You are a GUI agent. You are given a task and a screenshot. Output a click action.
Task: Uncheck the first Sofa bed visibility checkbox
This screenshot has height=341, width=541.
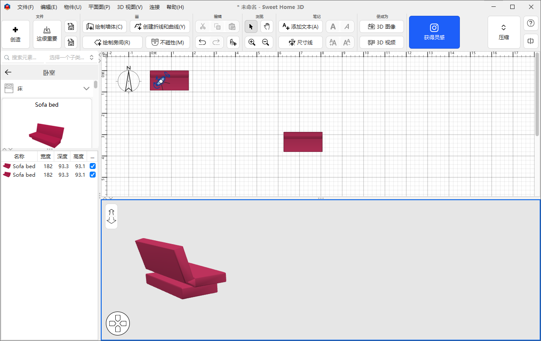(x=93, y=166)
